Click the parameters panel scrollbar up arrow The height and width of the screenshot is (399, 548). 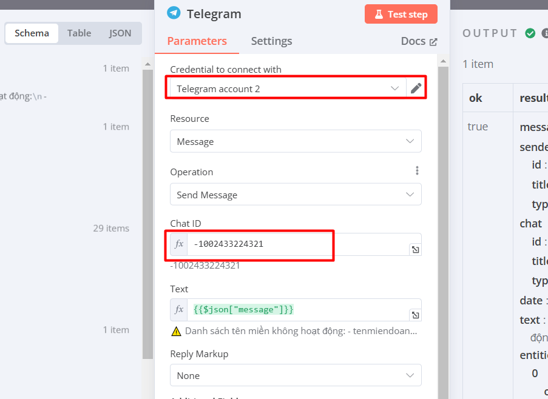coord(443,61)
